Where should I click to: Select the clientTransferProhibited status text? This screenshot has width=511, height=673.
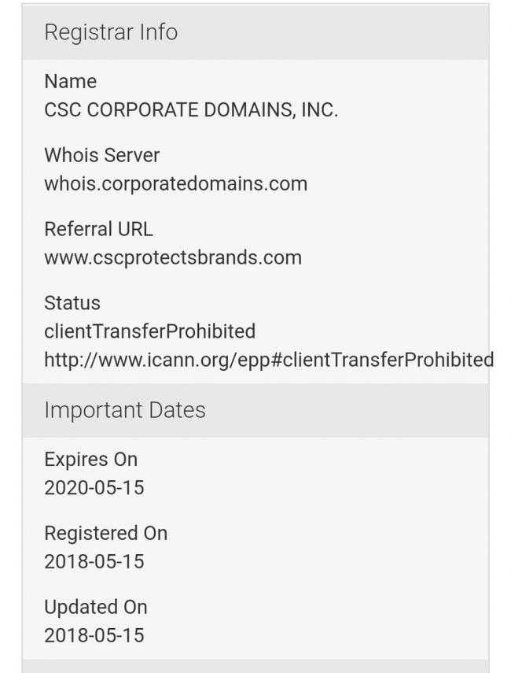point(149,331)
